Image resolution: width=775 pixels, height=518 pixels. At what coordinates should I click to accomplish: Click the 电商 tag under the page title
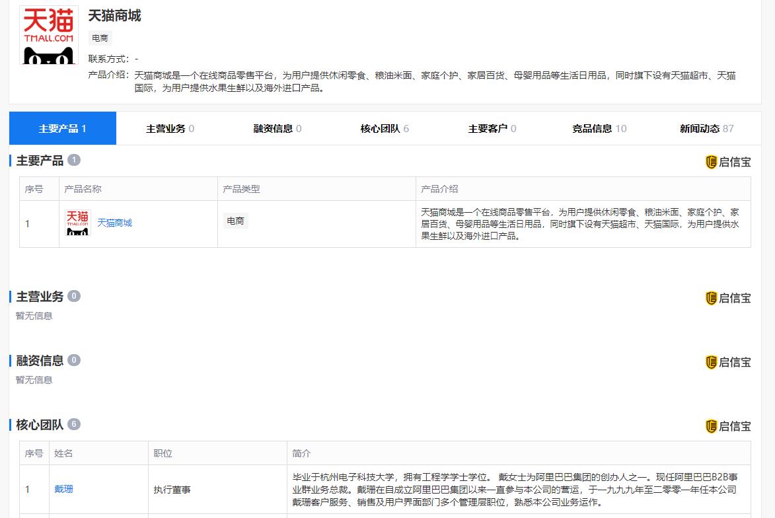click(x=100, y=38)
